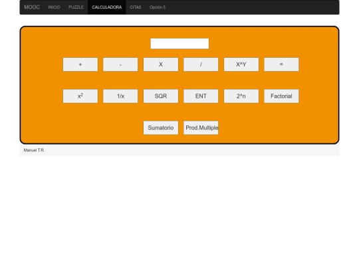Image resolution: width=359 pixels, height=269 pixels.
Task: Open the PUZZLE menu item
Action: 76,7
